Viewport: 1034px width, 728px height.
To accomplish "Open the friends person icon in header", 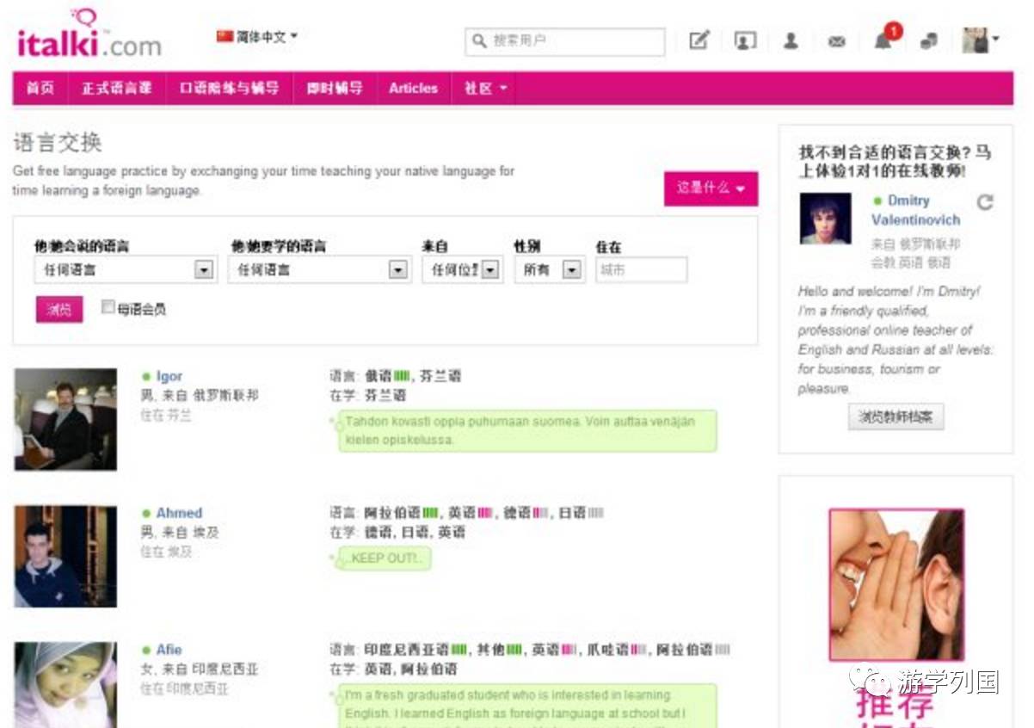I will 791,40.
